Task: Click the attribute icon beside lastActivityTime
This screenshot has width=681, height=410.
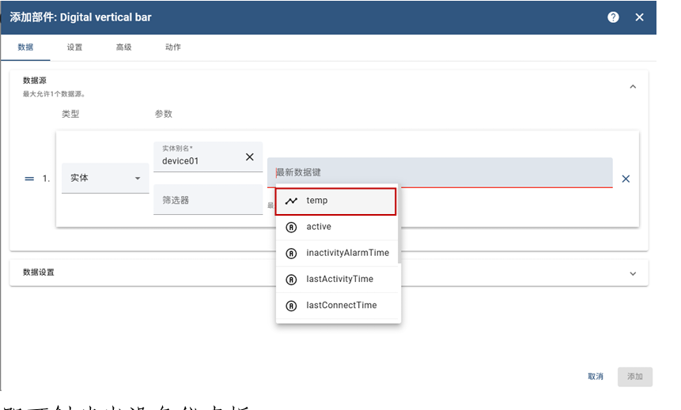Action: tap(291, 280)
